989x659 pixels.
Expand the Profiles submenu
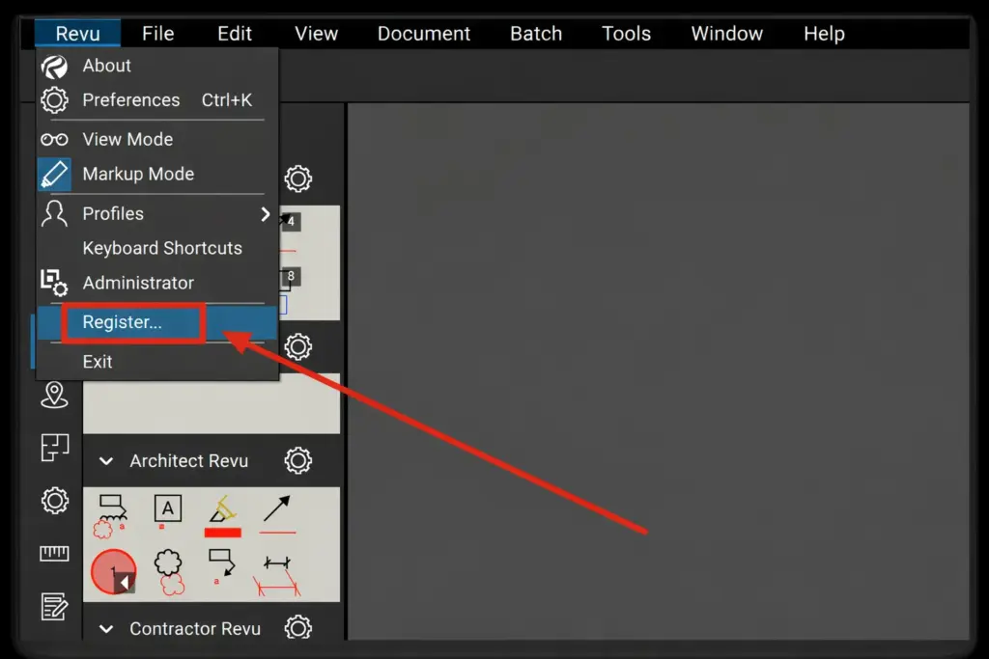click(113, 213)
